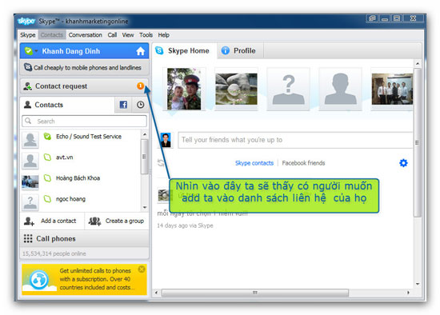440x315 pixels.
Task: Open the Contacts menu
Action: 52,35
